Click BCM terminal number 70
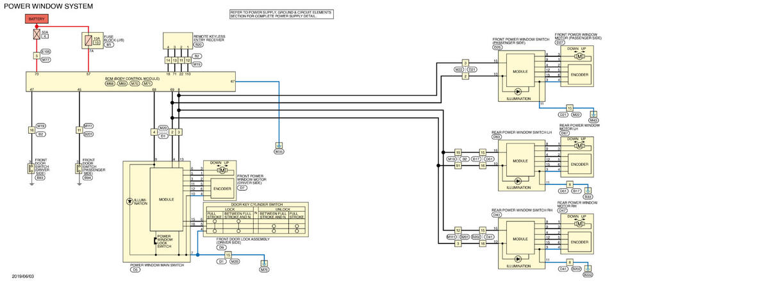The image size is (769, 281). tap(36, 75)
